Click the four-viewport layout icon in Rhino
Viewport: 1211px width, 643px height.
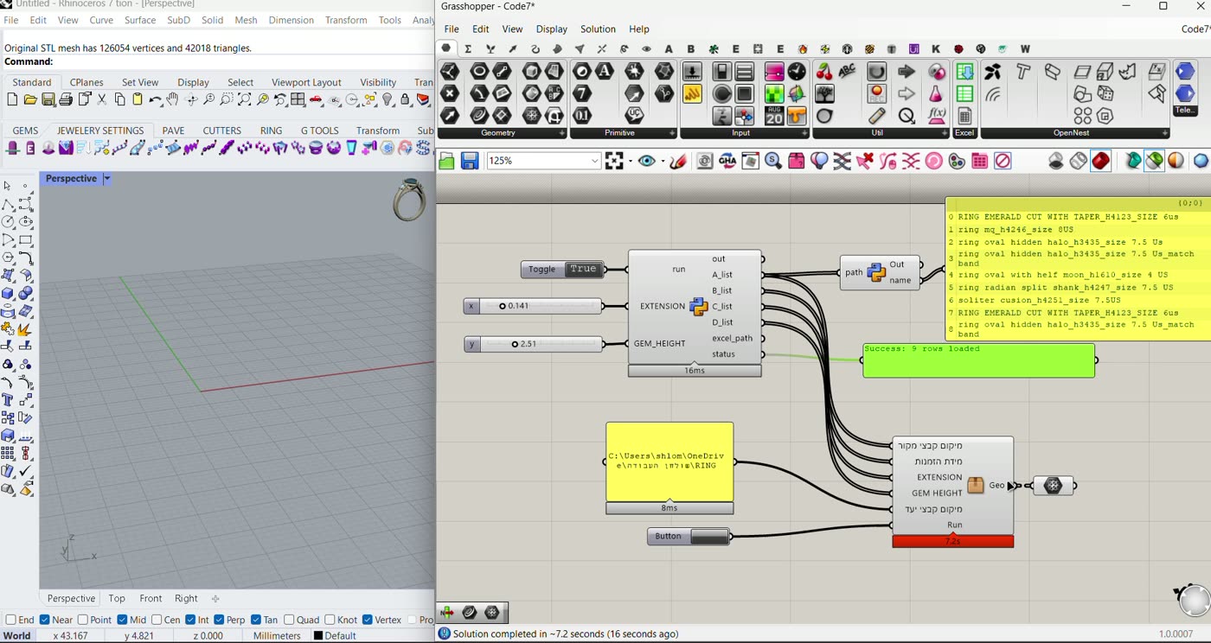(298, 100)
